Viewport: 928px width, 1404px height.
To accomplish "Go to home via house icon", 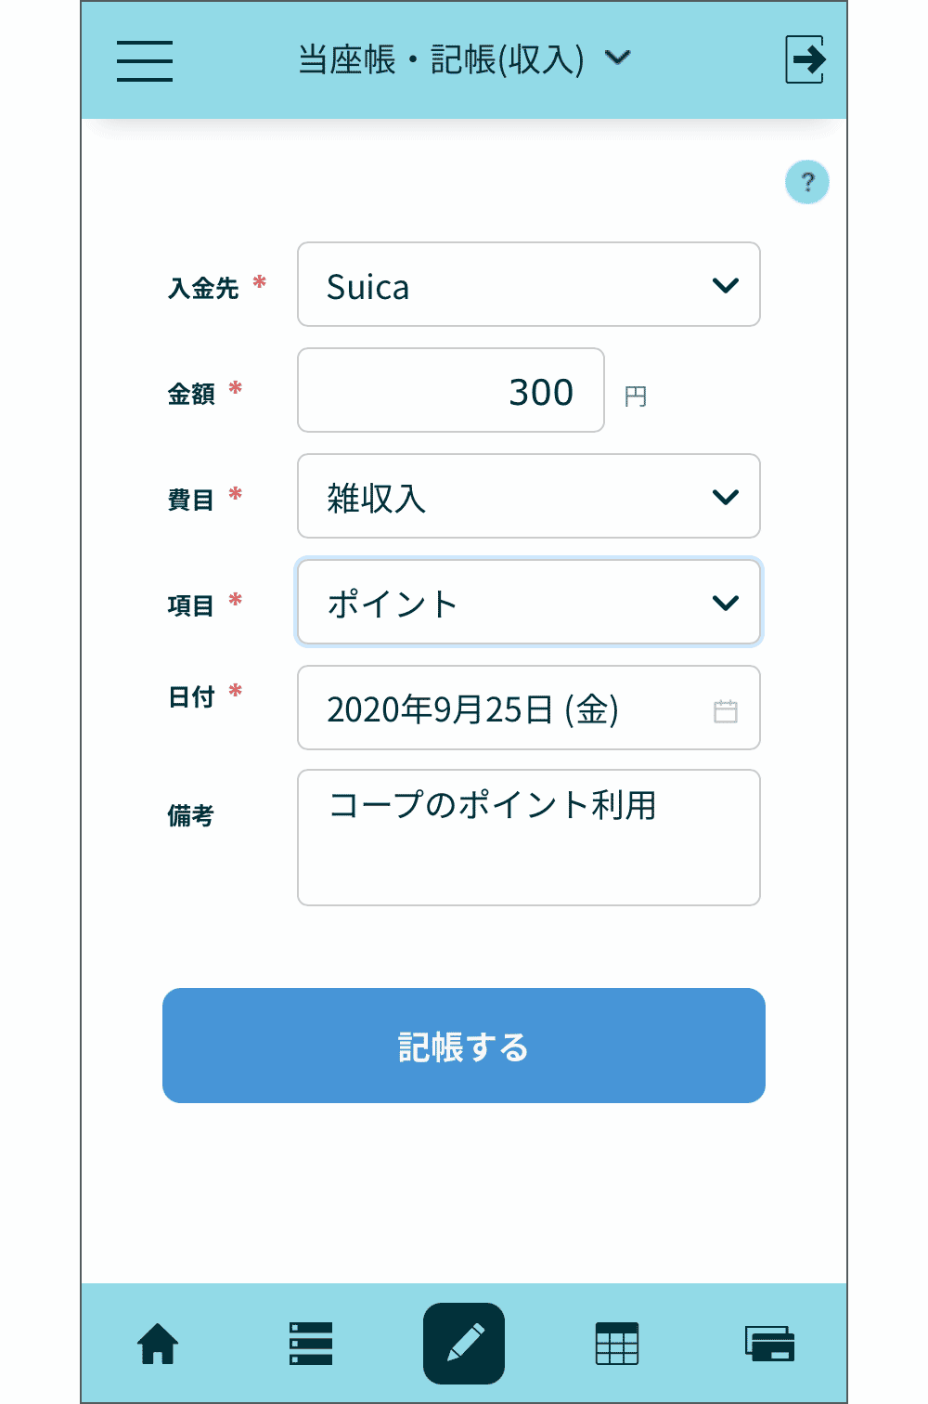I will tap(158, 1344).
